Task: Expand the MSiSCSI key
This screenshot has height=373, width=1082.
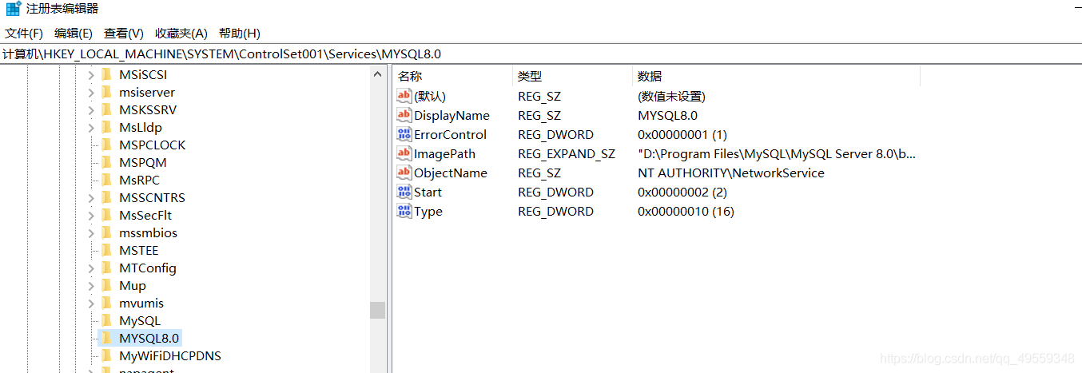Action: click(90, 75)
